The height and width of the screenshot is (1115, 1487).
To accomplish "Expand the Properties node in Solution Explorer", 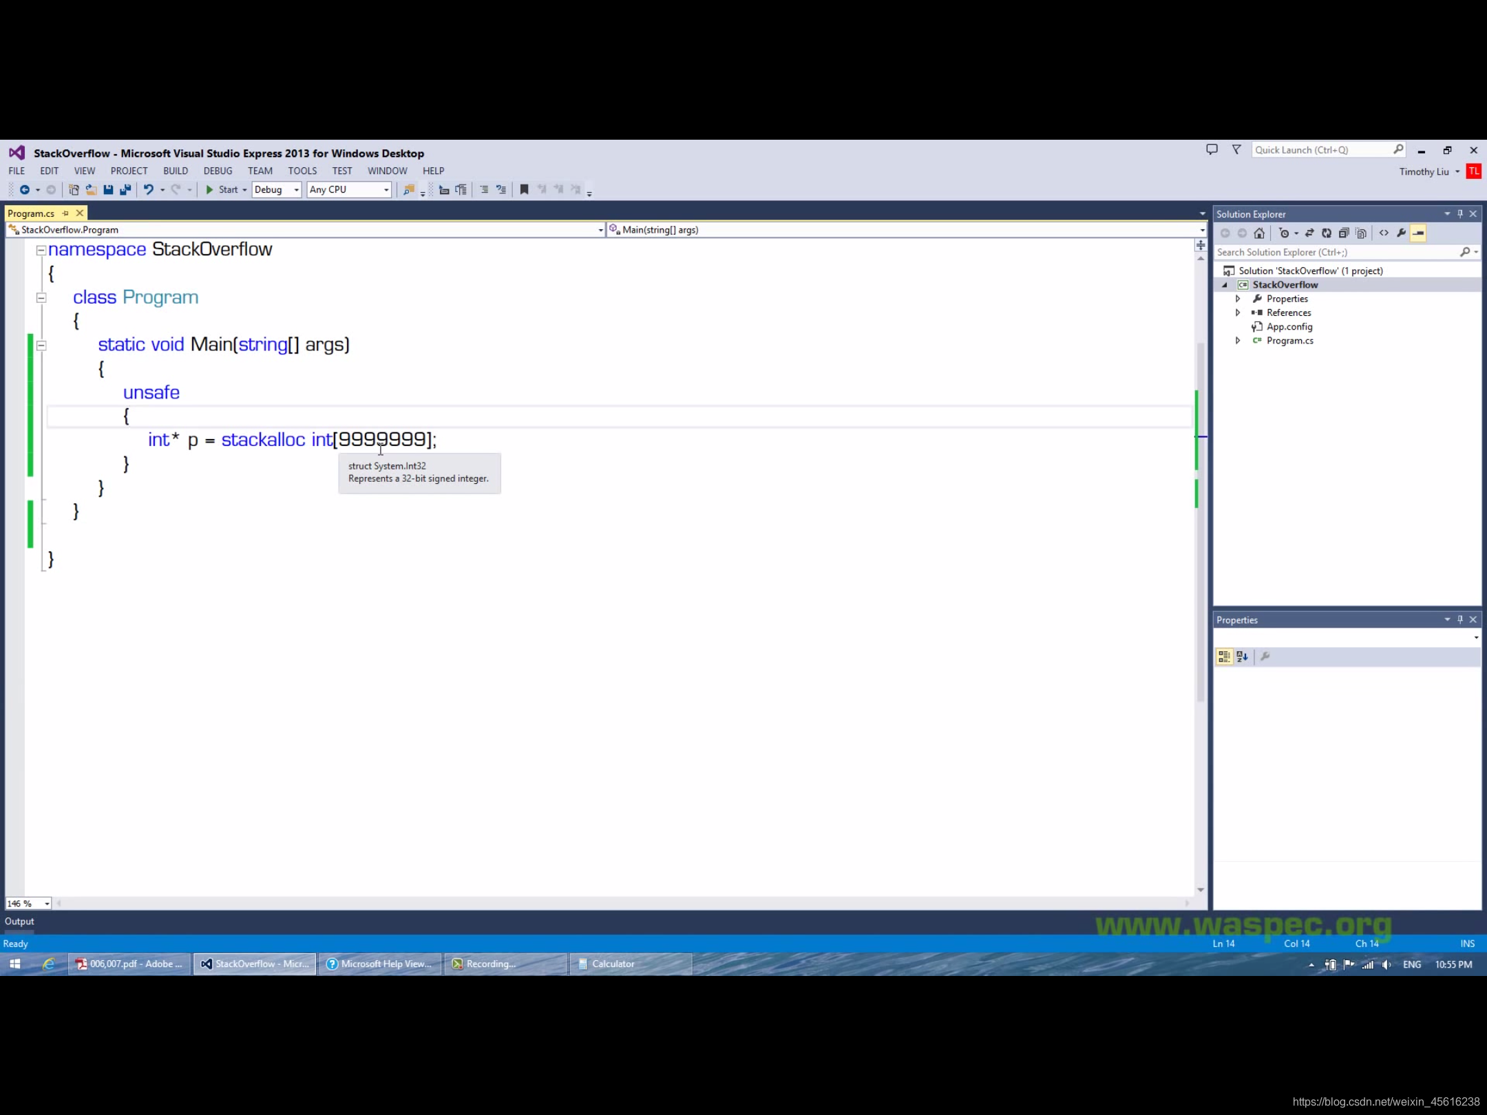I will 1238,299.
